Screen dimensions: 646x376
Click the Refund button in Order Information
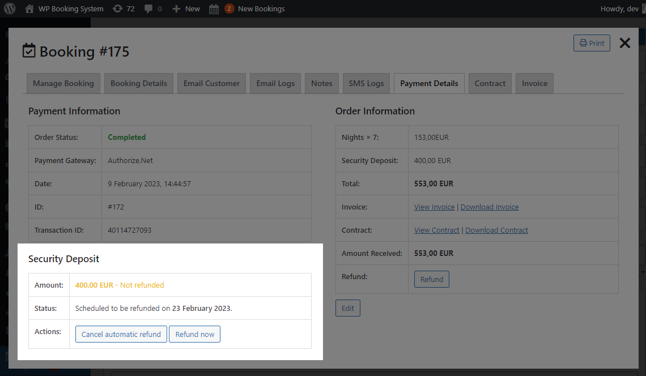tap(432, 279)
